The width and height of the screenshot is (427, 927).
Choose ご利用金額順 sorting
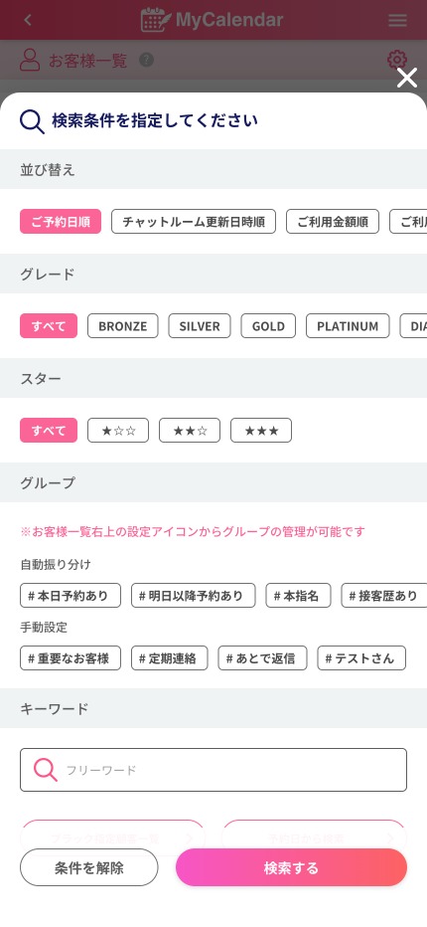(333, 222)
